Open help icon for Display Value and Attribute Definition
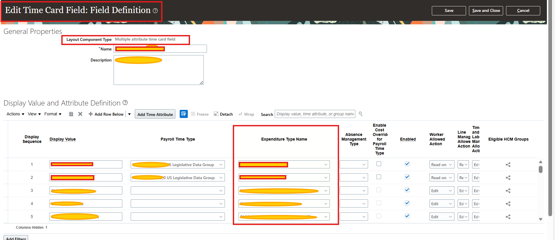 (x=125, y=103)
